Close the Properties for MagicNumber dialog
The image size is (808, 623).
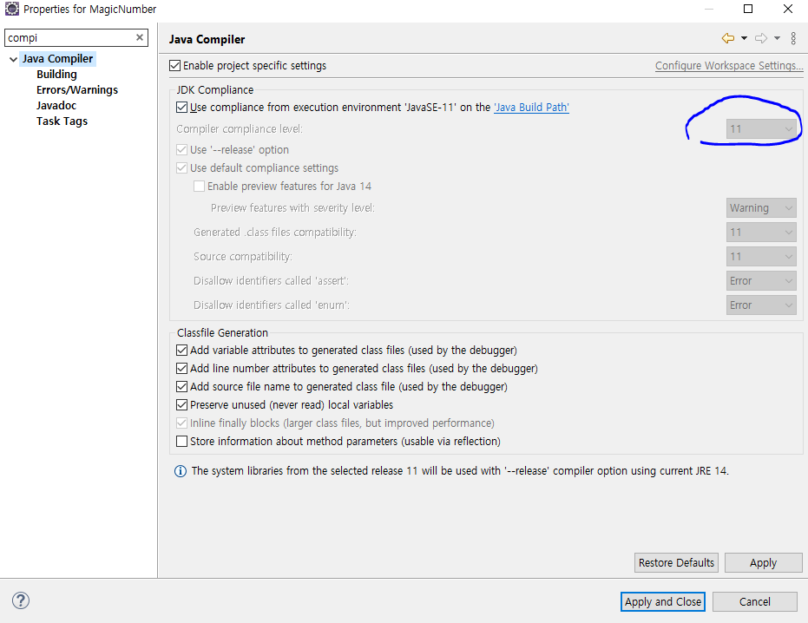[788, 9]
